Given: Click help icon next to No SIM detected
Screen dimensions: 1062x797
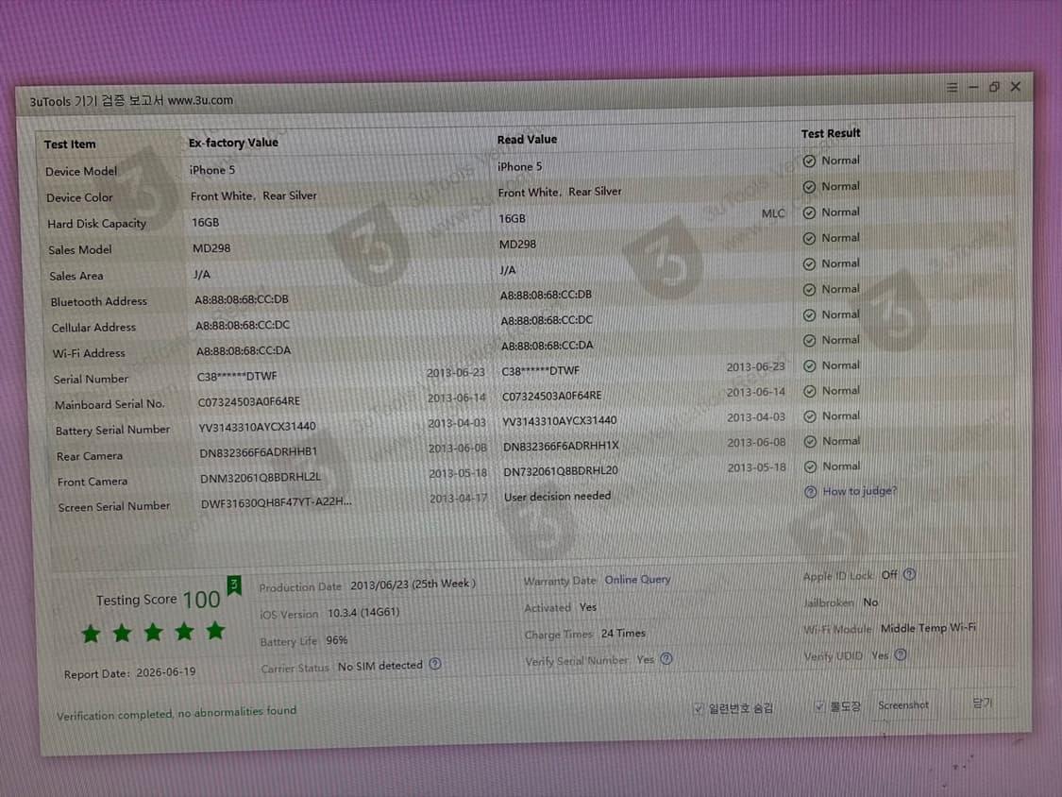Looking at the screenshot, I should pyautogui.click(x=435, y=664).
